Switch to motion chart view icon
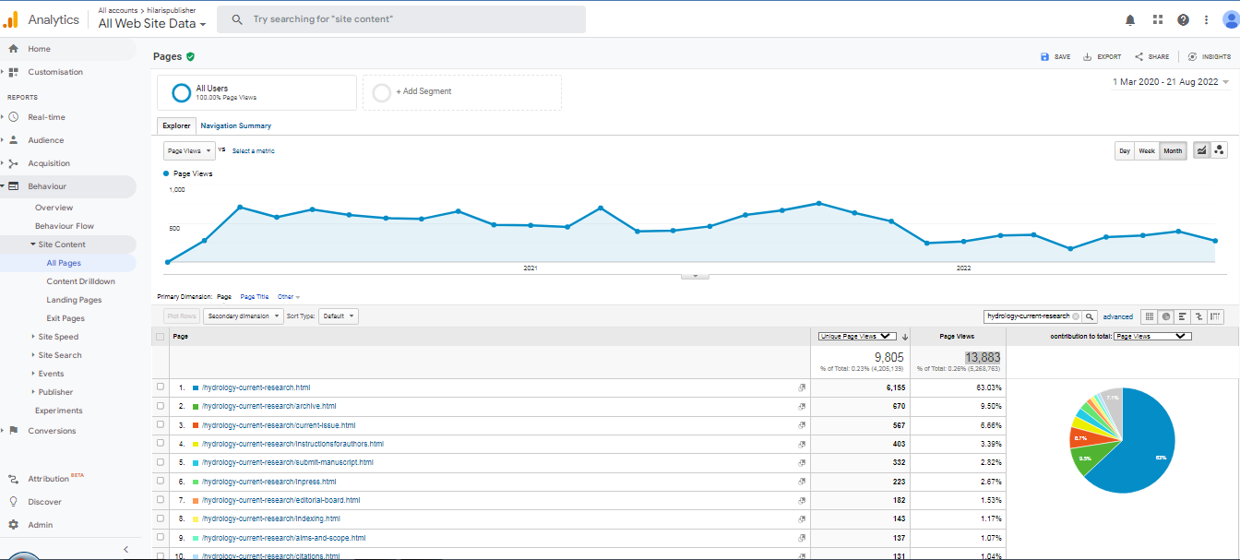The image size is (1240, 560). coord(1219,150)
